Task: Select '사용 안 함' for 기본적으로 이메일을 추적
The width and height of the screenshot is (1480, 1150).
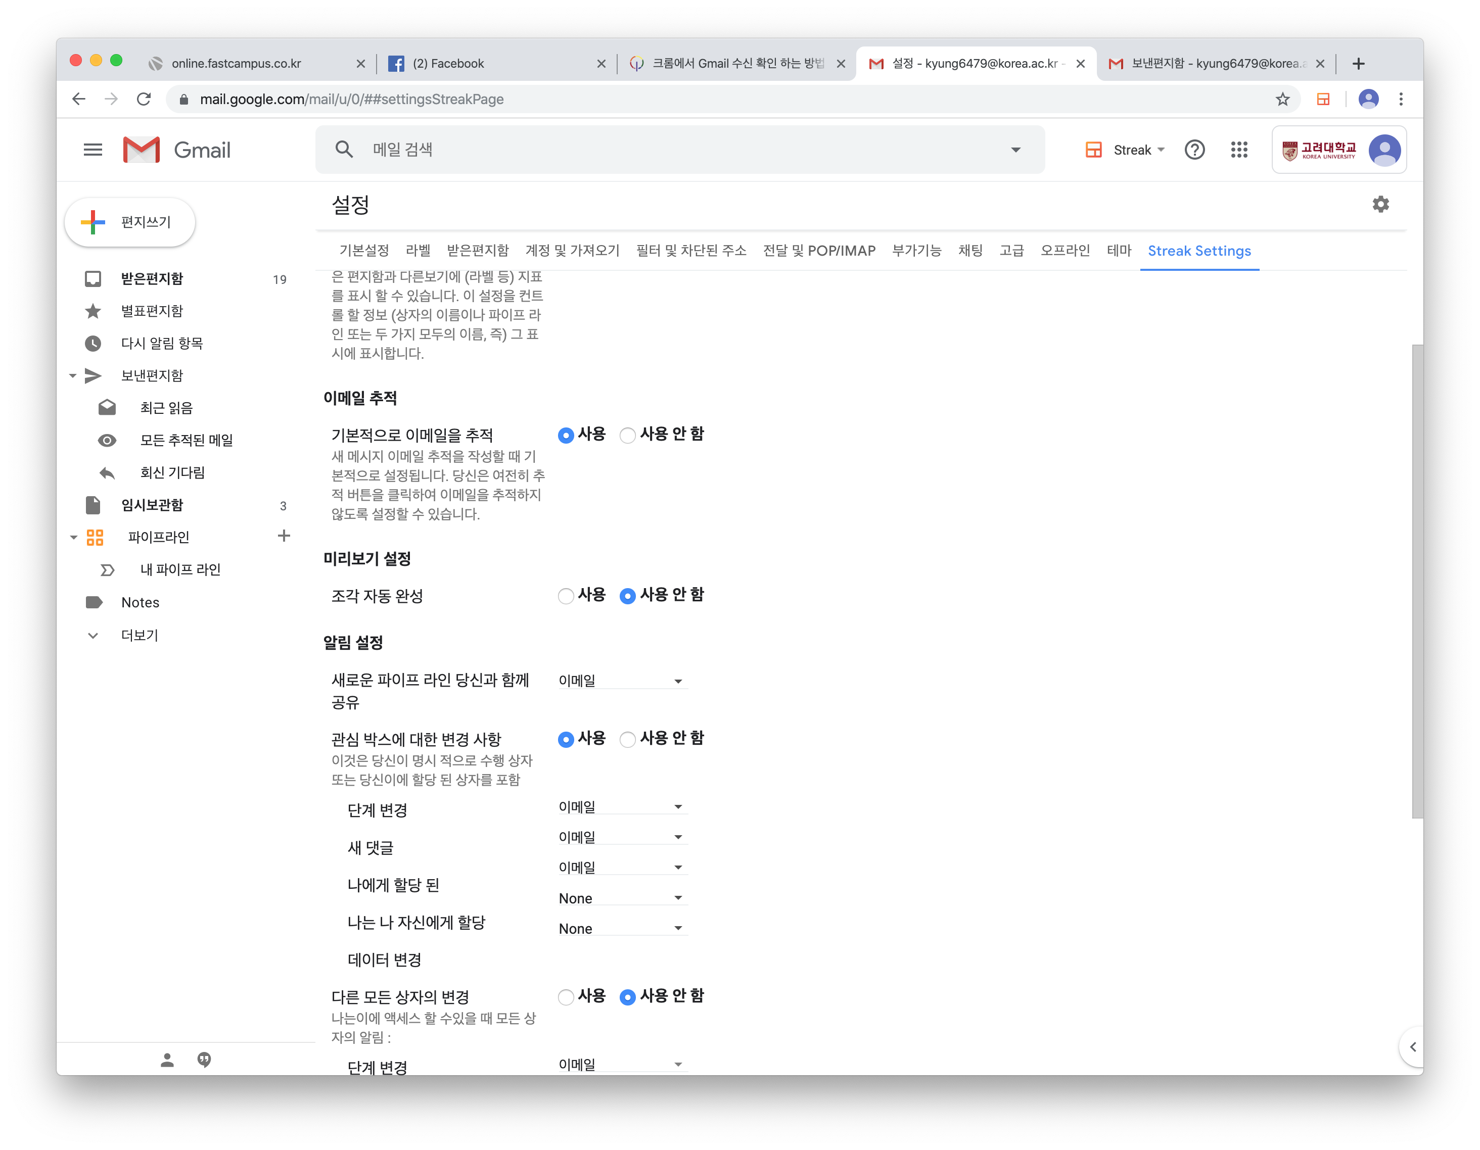Action: point(627,436)
